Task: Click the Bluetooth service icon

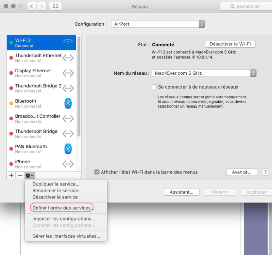Action: [68, 103]
